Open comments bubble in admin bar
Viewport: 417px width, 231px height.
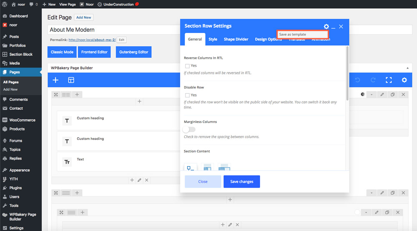(33, 4)
